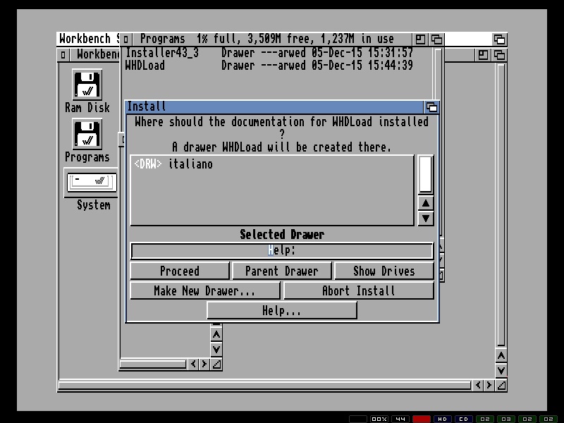Click drawer list scroll down arrow
This screenshot has height=423, width=564.
pyautogui.click(x=426, y=219)
